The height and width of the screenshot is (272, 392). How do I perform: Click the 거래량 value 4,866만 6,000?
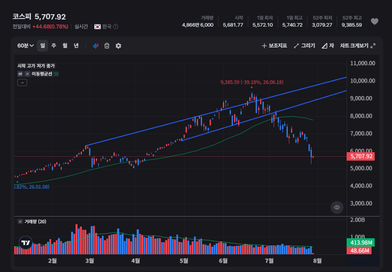click(198, 25)
